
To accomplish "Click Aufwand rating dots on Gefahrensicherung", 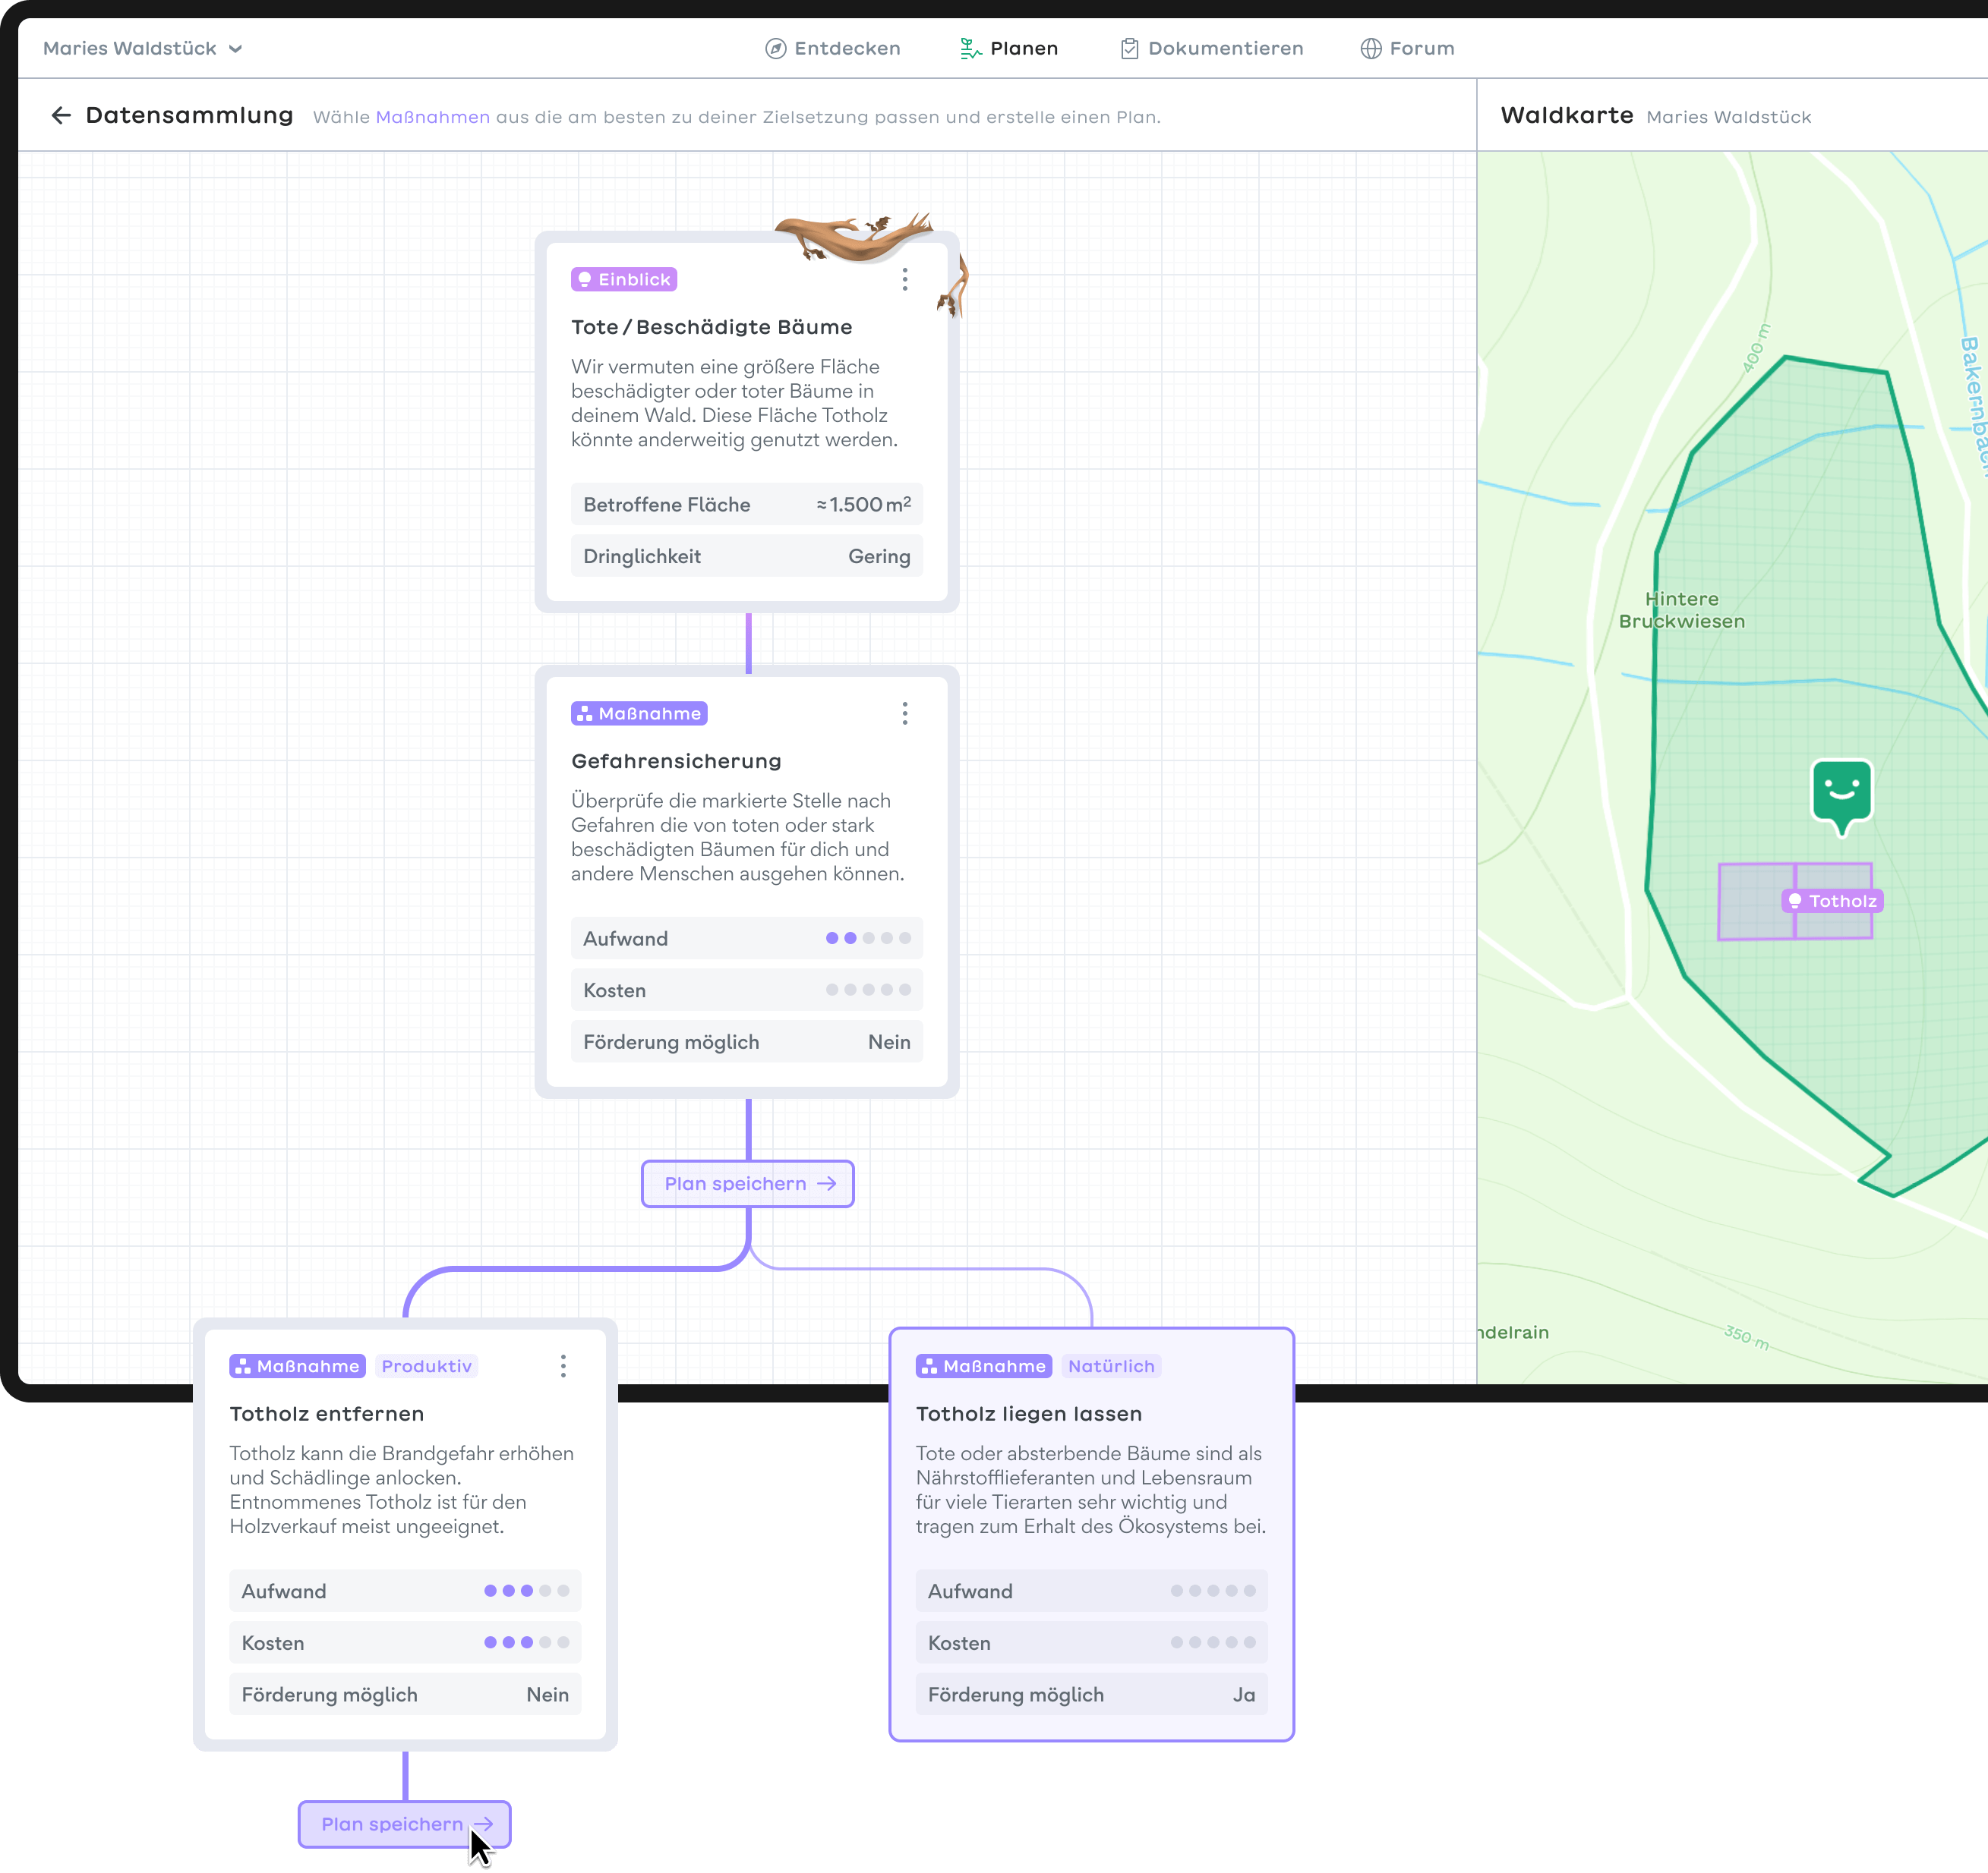I will (867, 939).
